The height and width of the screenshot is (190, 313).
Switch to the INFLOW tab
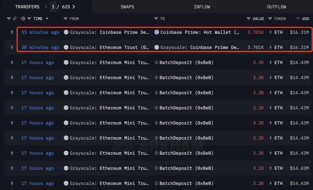[x=202, y=7]
